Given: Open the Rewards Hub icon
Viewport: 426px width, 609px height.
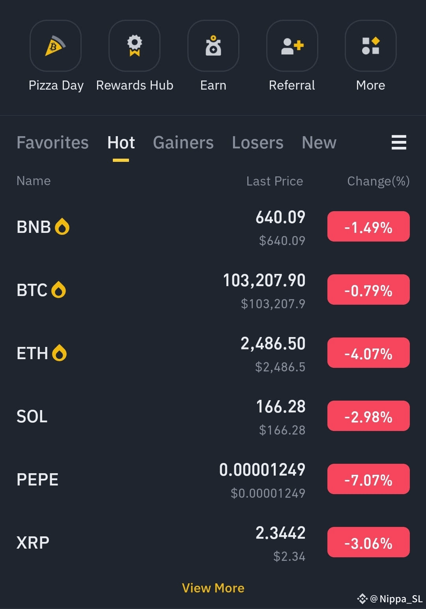Looking at the screenshot, I should 135,46.
